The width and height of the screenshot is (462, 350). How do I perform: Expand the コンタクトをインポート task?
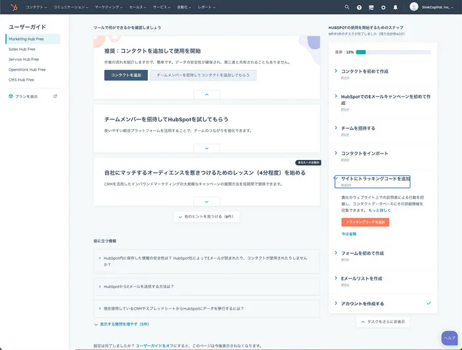[364, 153]
